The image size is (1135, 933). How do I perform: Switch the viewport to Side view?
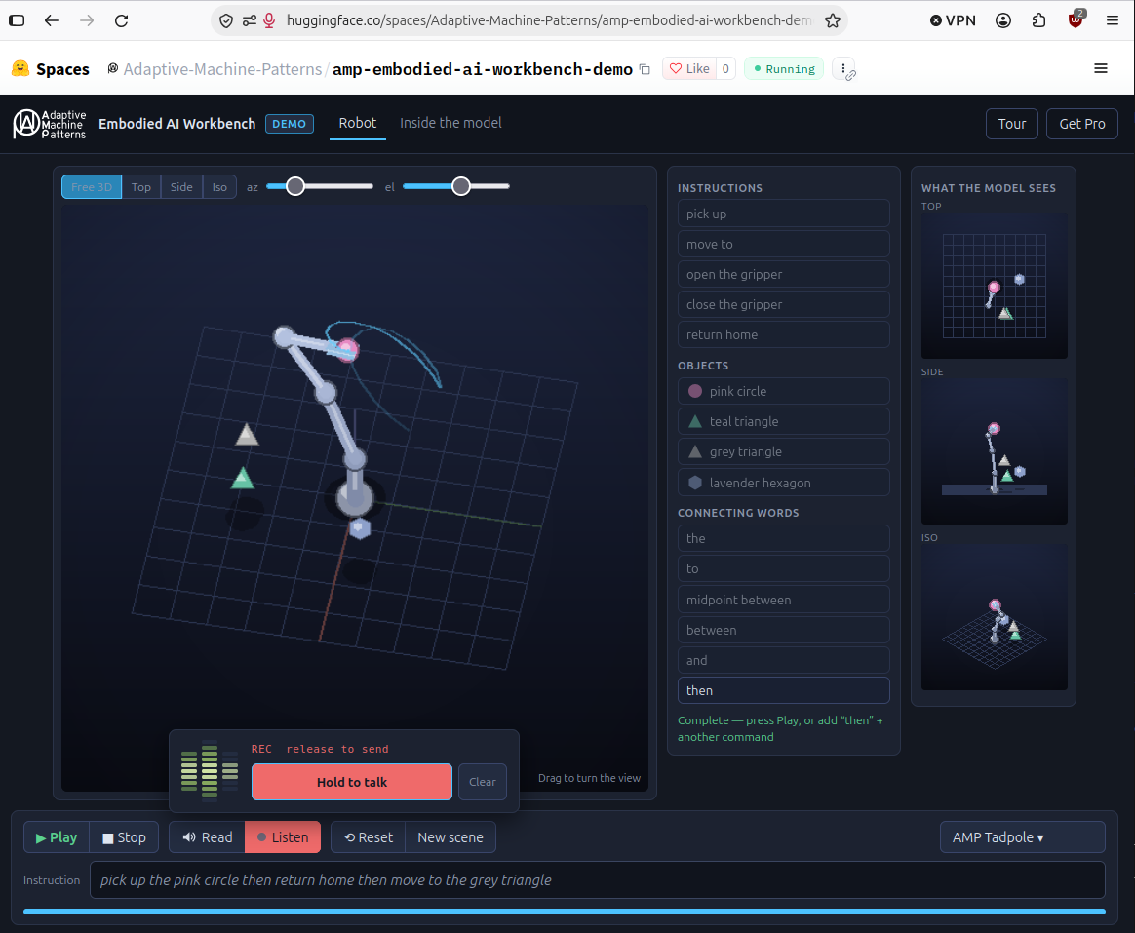click(181, 187)
